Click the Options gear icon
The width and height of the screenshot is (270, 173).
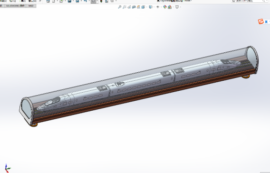112,1
